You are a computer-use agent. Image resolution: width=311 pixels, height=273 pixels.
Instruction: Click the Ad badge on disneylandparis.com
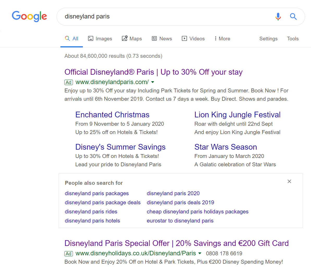(x=69, y=82)
